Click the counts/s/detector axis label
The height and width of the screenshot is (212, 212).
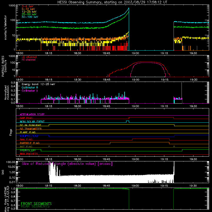6,28
